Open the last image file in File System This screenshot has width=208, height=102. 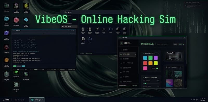[125, 29]
